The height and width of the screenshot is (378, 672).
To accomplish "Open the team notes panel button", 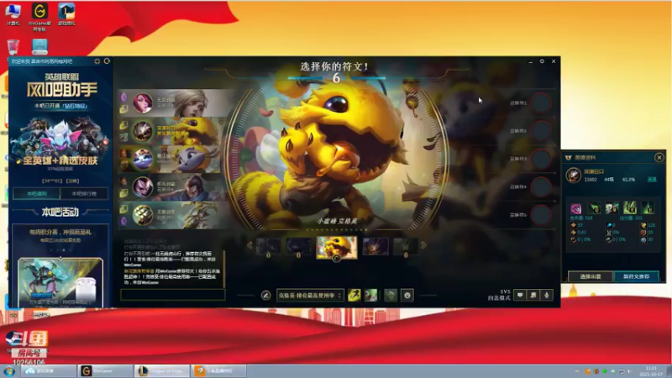I will (533, 295).
